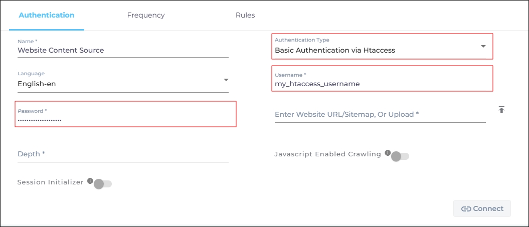Turn on the Session Initializer switch

(102, 184)
